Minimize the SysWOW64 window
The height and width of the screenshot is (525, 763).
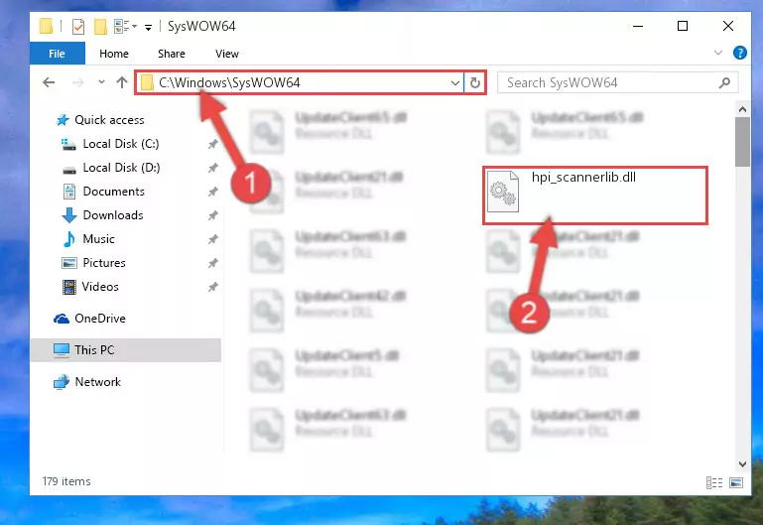638,26
